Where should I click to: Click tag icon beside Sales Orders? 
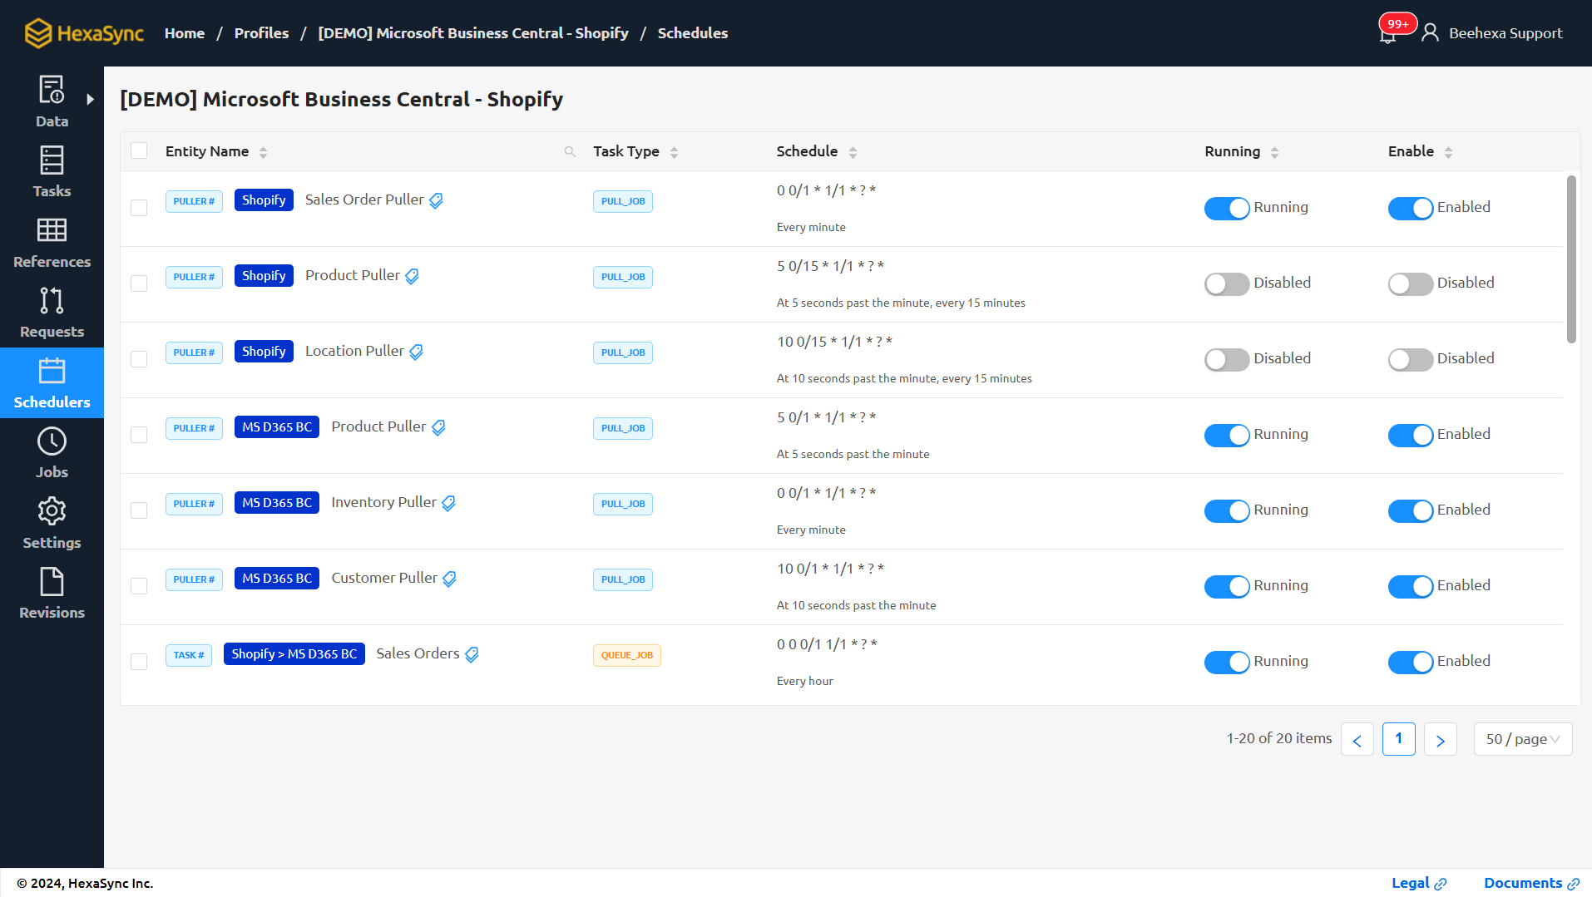472,654
